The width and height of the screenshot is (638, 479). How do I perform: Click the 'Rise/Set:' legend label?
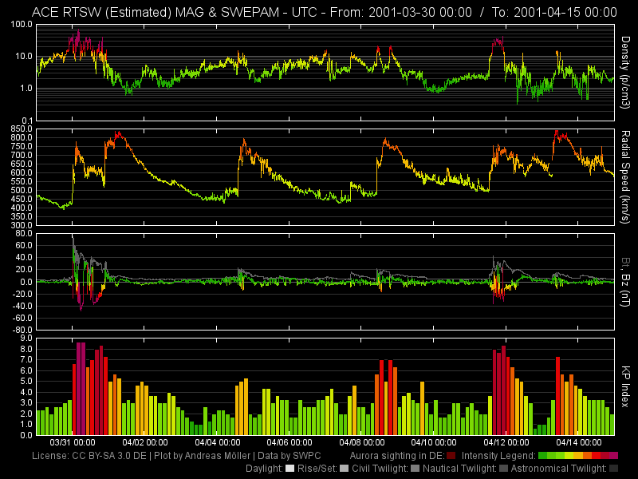coord(317,469)
